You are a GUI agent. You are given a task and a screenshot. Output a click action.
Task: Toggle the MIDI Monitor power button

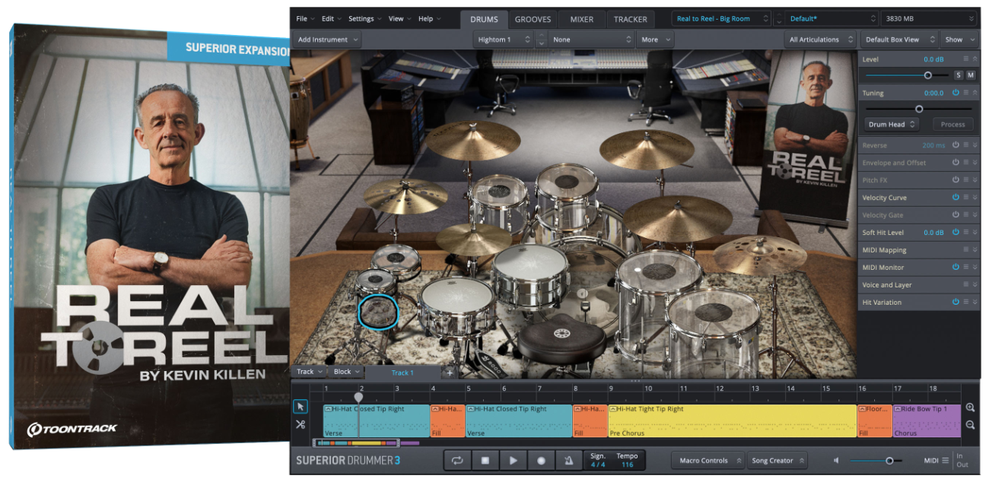click(956, 268)
